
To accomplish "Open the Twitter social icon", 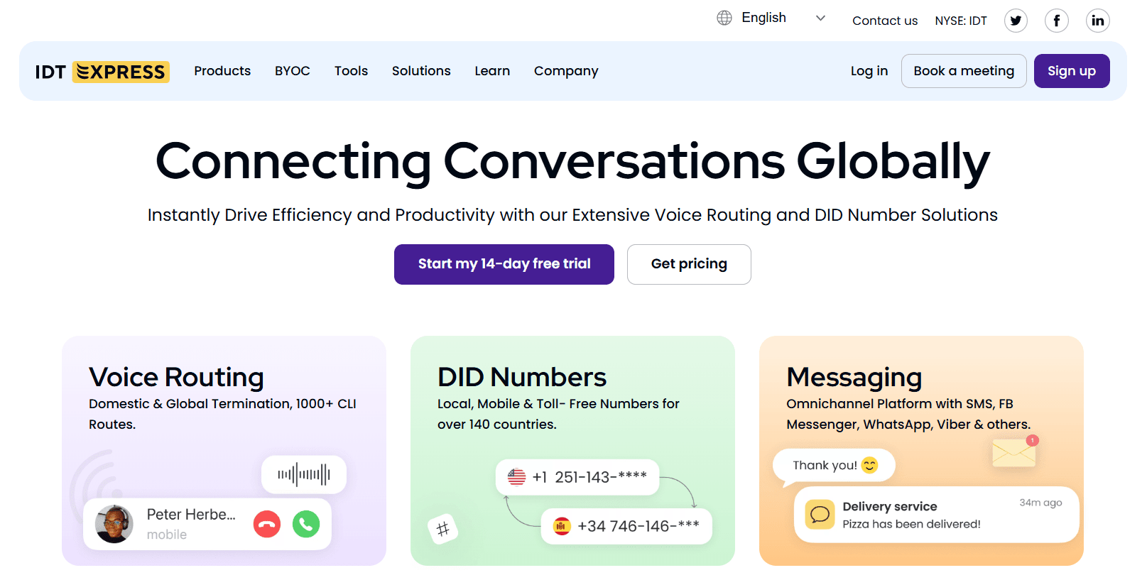I will click(1016, 21).
